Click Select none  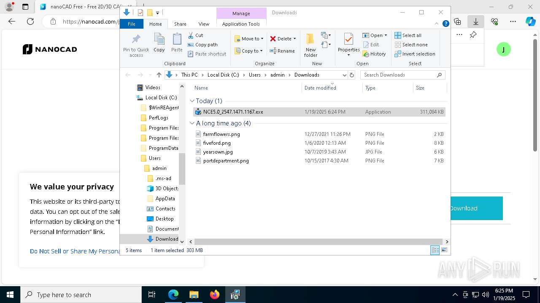pos(411,45)
